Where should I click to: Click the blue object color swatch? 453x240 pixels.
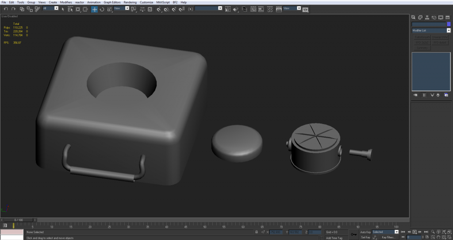(x=449, y=24)
